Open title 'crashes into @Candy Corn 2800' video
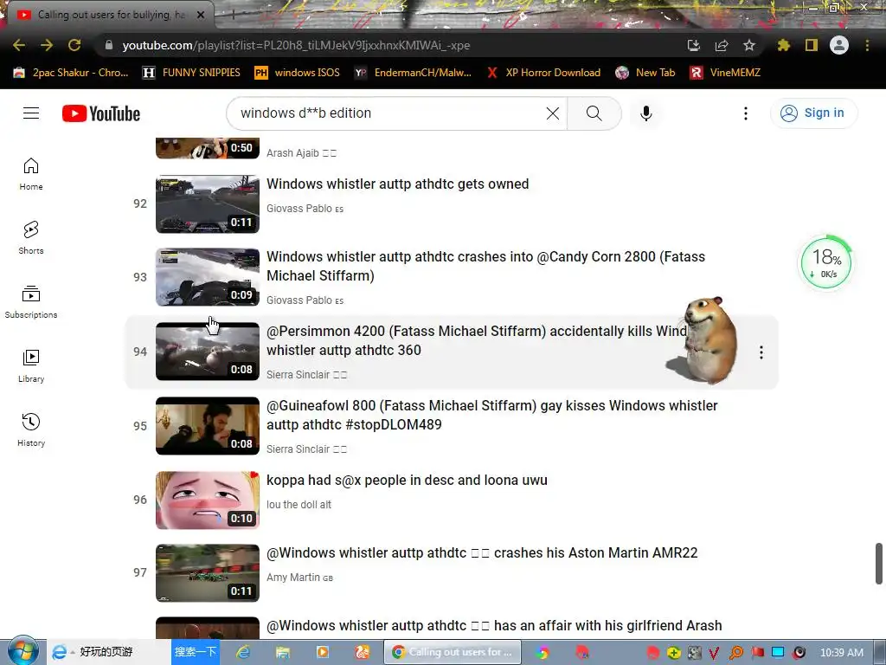The height and width of the screenshot is (665, 886). (486, 266)
